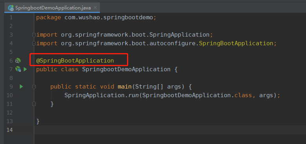Click the fold end marker on line 11
Screen dimensions: 306x144
34,104
